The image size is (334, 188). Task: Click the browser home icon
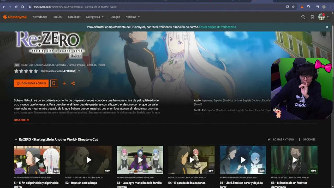[x=23, y=7]
